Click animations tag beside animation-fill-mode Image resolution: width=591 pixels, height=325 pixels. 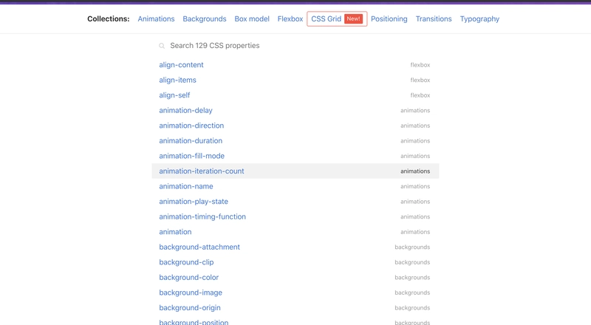(x=415, y=156)
